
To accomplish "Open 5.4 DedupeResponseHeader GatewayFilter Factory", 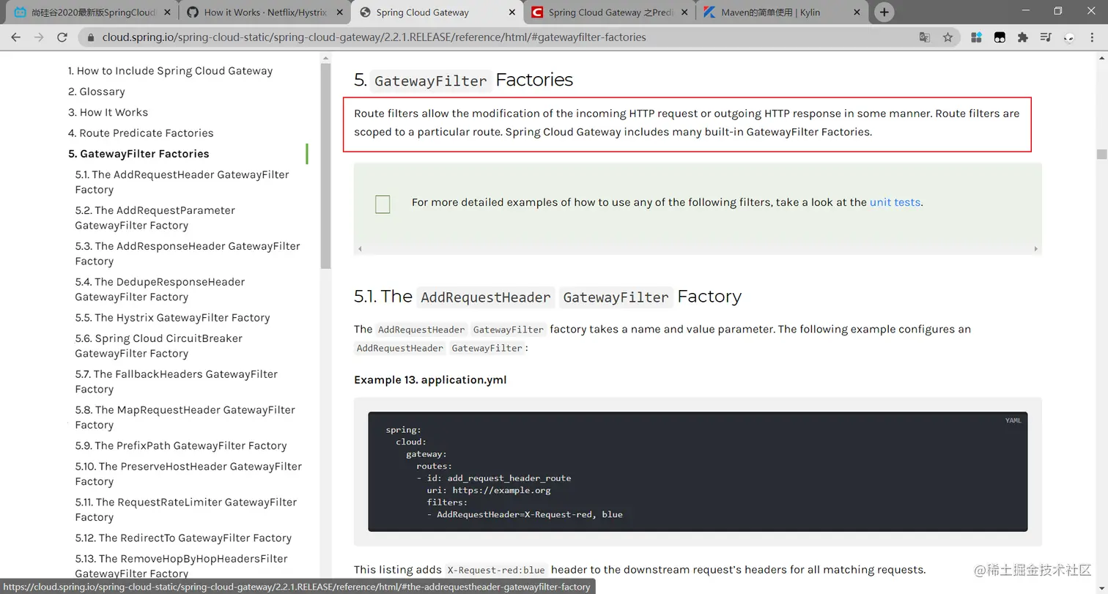I will pyautogui.click(x=160, y=289).
